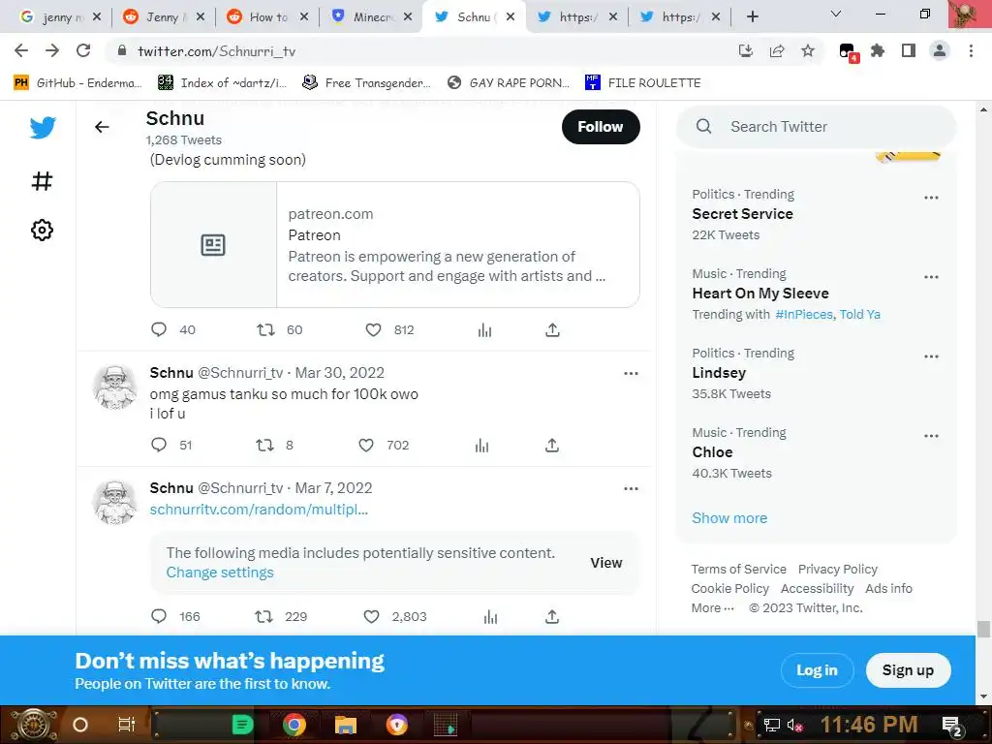Open the Patreon link preview card
Screen dimensions: 992x744
[x=395, y=245]
